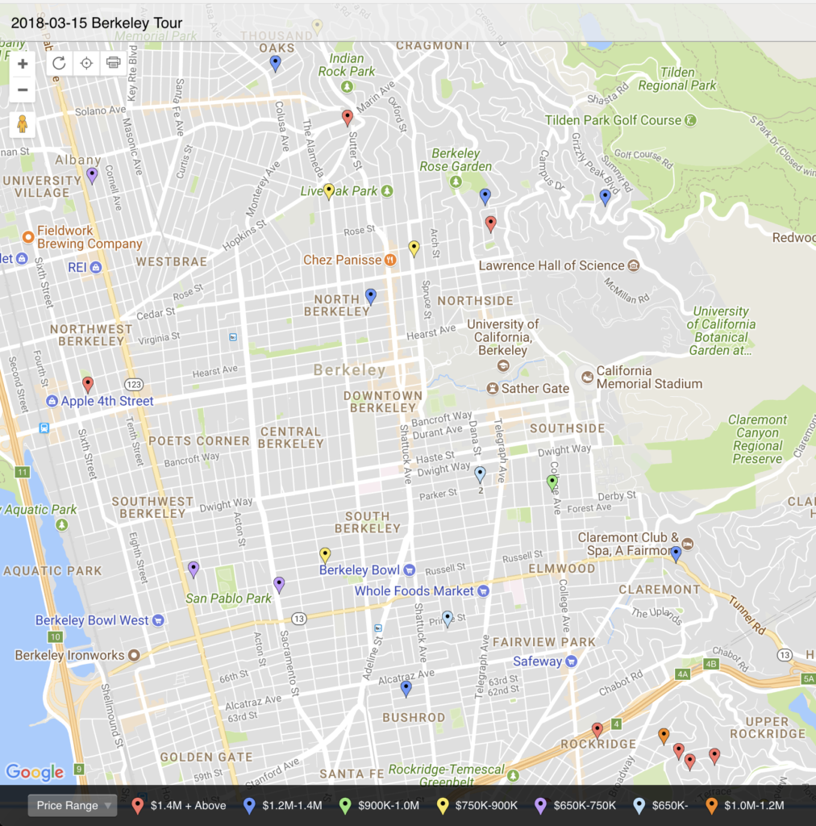
Task: Select the purple marker in Albany
Action: click(92, 175)
